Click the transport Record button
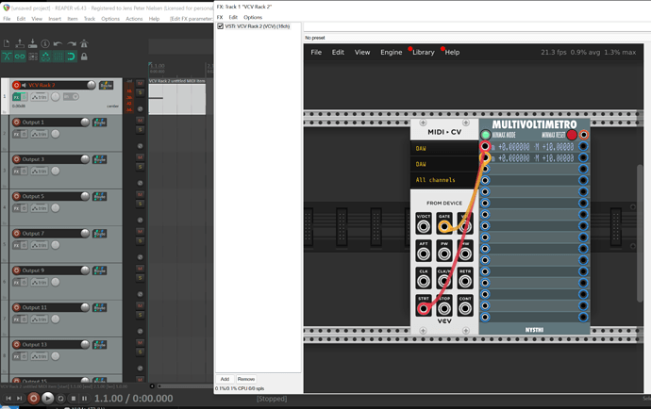The image size is (651, 409). [x=34, y=399]
